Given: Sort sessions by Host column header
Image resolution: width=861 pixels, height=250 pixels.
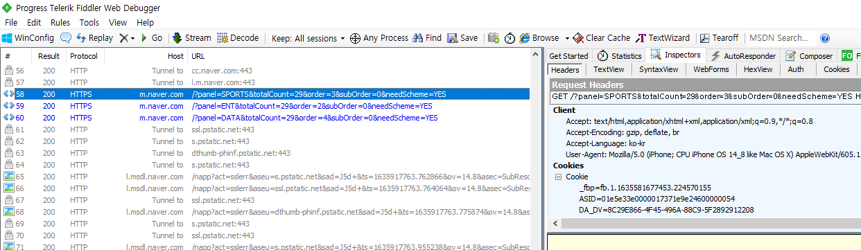Looking at the screenshot, I should [146, 56].
